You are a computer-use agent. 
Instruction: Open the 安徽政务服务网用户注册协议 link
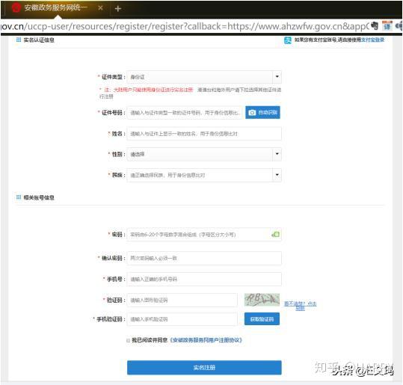click(206, 340)
